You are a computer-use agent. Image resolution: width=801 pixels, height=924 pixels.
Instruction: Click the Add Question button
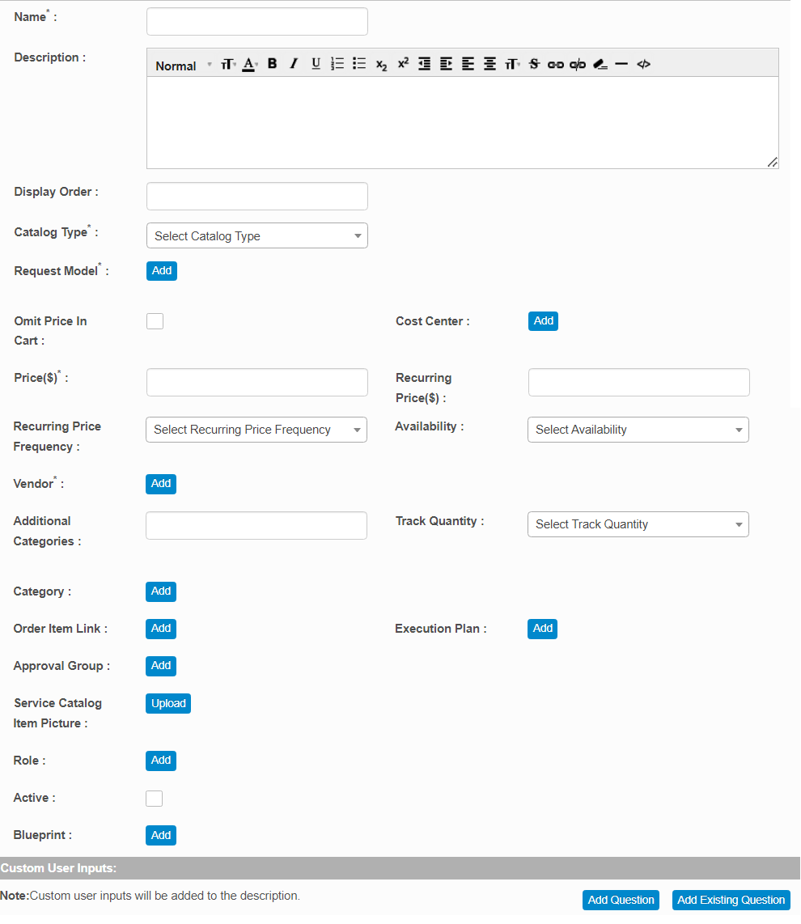click(x=621, y=900)
